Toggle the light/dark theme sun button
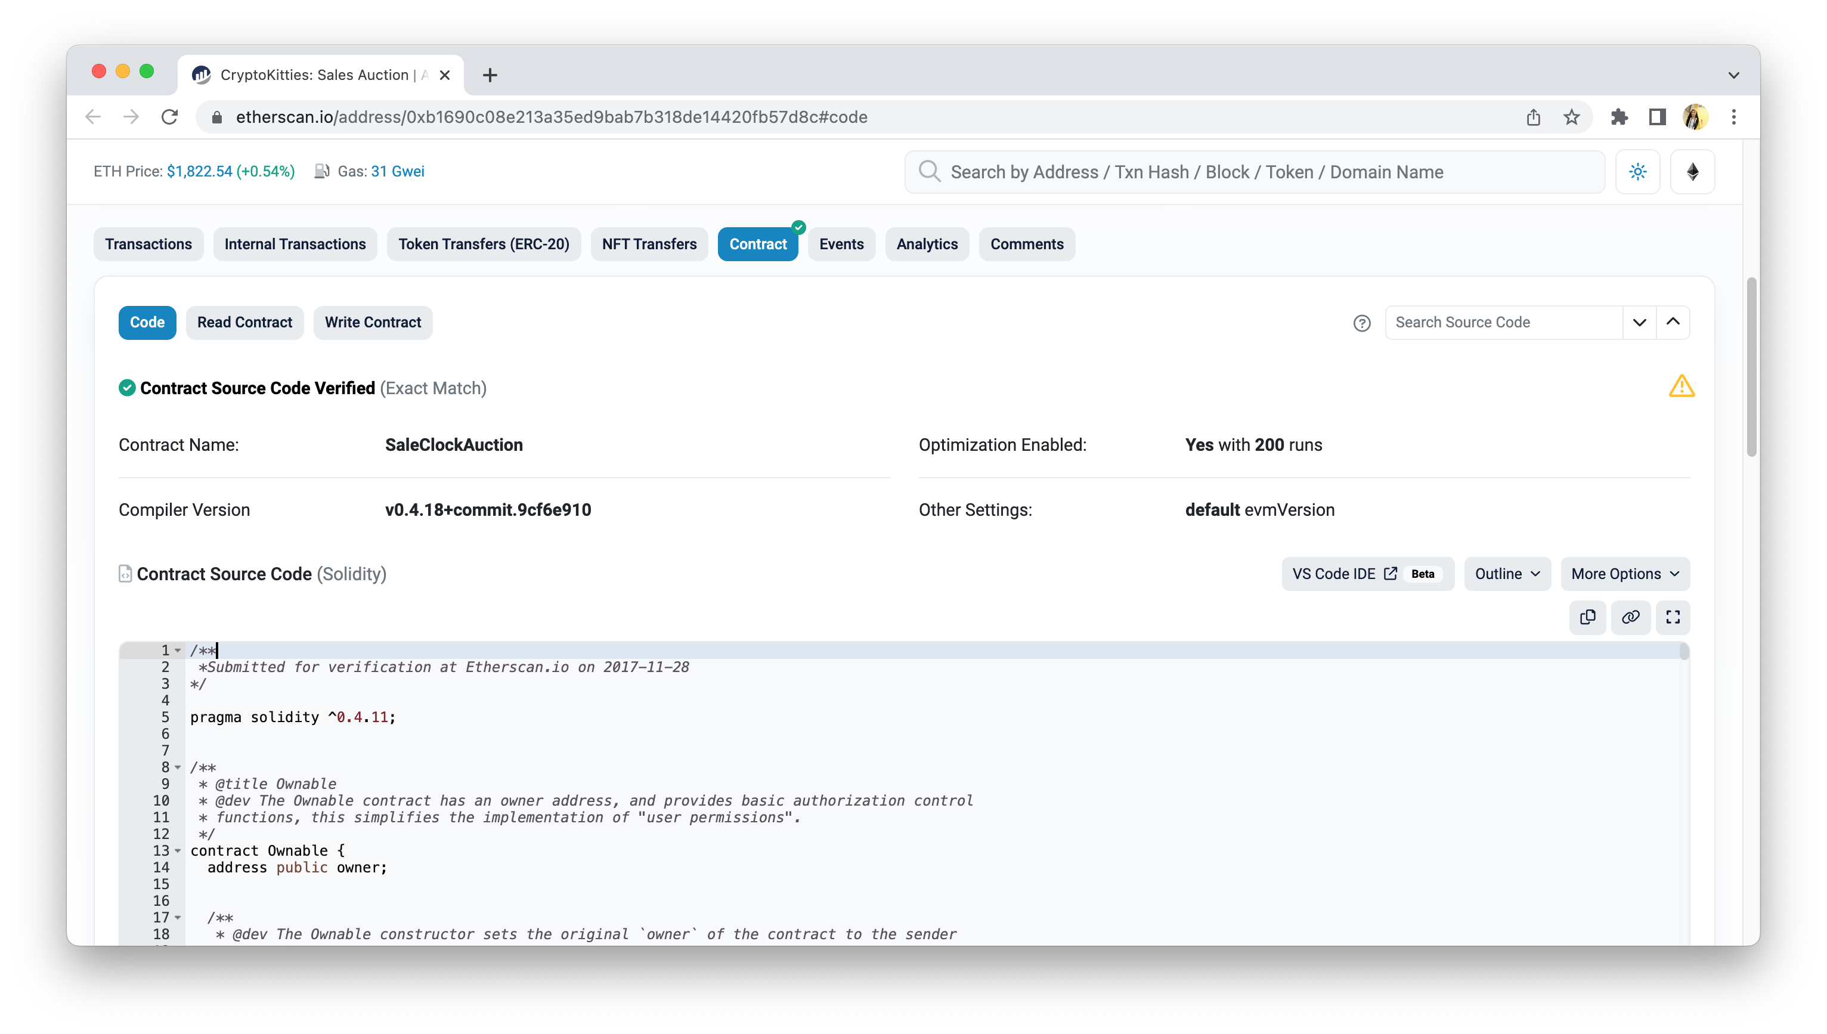The height and width of the screenshot is (1034, 1827). tap(1637, 172)
